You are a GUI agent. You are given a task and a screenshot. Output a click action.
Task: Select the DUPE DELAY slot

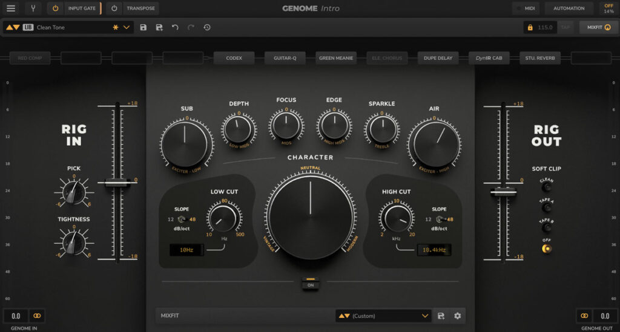point(438,58)
